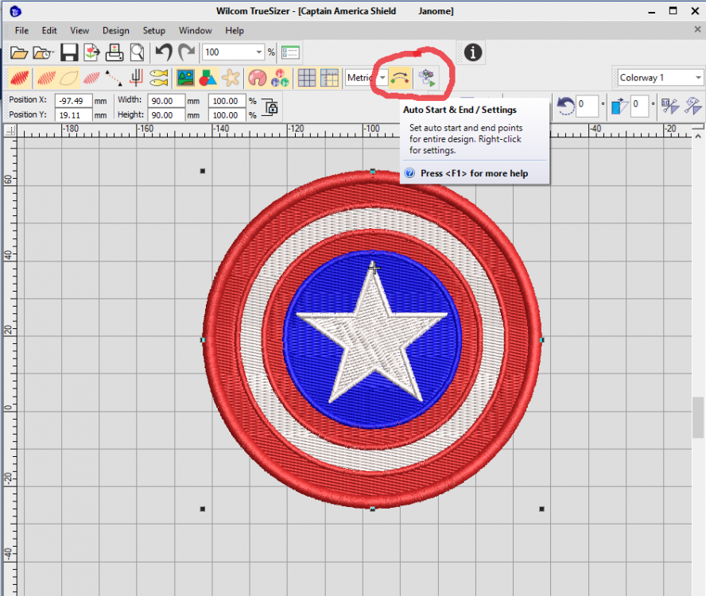Screen dimensions: 706x596
Task: Expand the Metric measurement units dropdown
Action: coord(382,77)
